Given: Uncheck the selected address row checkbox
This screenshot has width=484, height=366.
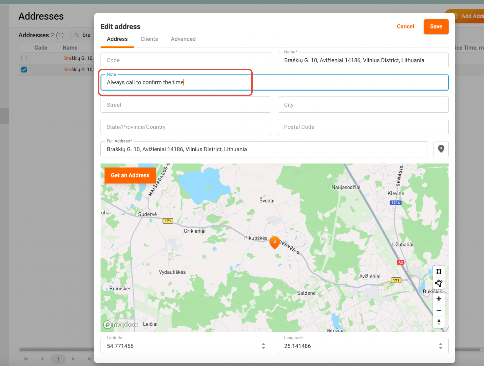Looking at the screenshot, I should (24, 70).
